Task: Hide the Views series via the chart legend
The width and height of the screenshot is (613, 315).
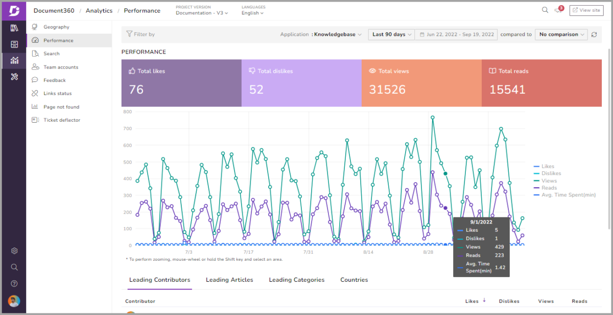Action: [x=547, y=181]
